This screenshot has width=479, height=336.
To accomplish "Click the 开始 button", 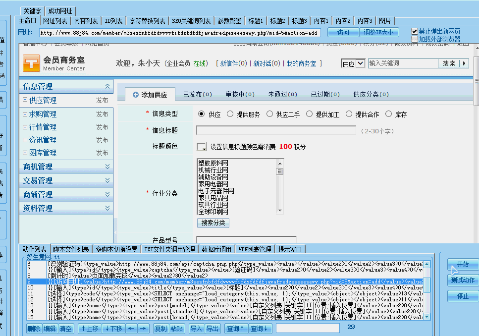I will pos(463,264).
